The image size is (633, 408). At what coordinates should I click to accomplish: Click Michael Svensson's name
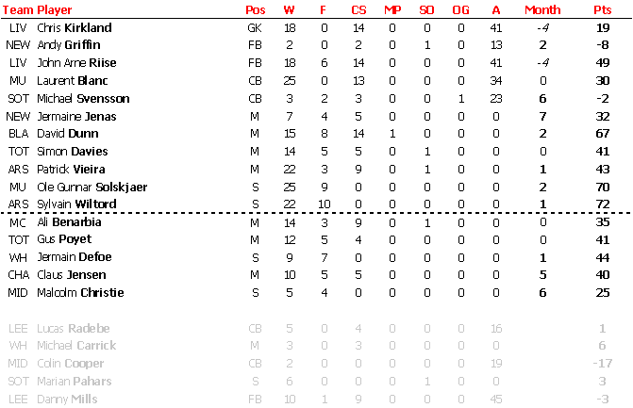coord(83,98)
